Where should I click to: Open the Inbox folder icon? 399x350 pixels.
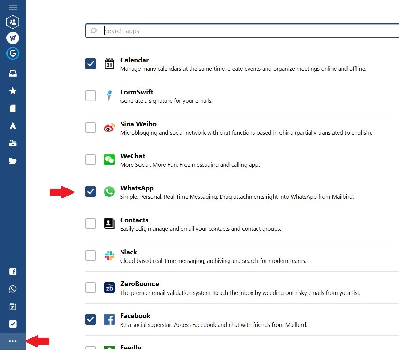click(13, 74)
